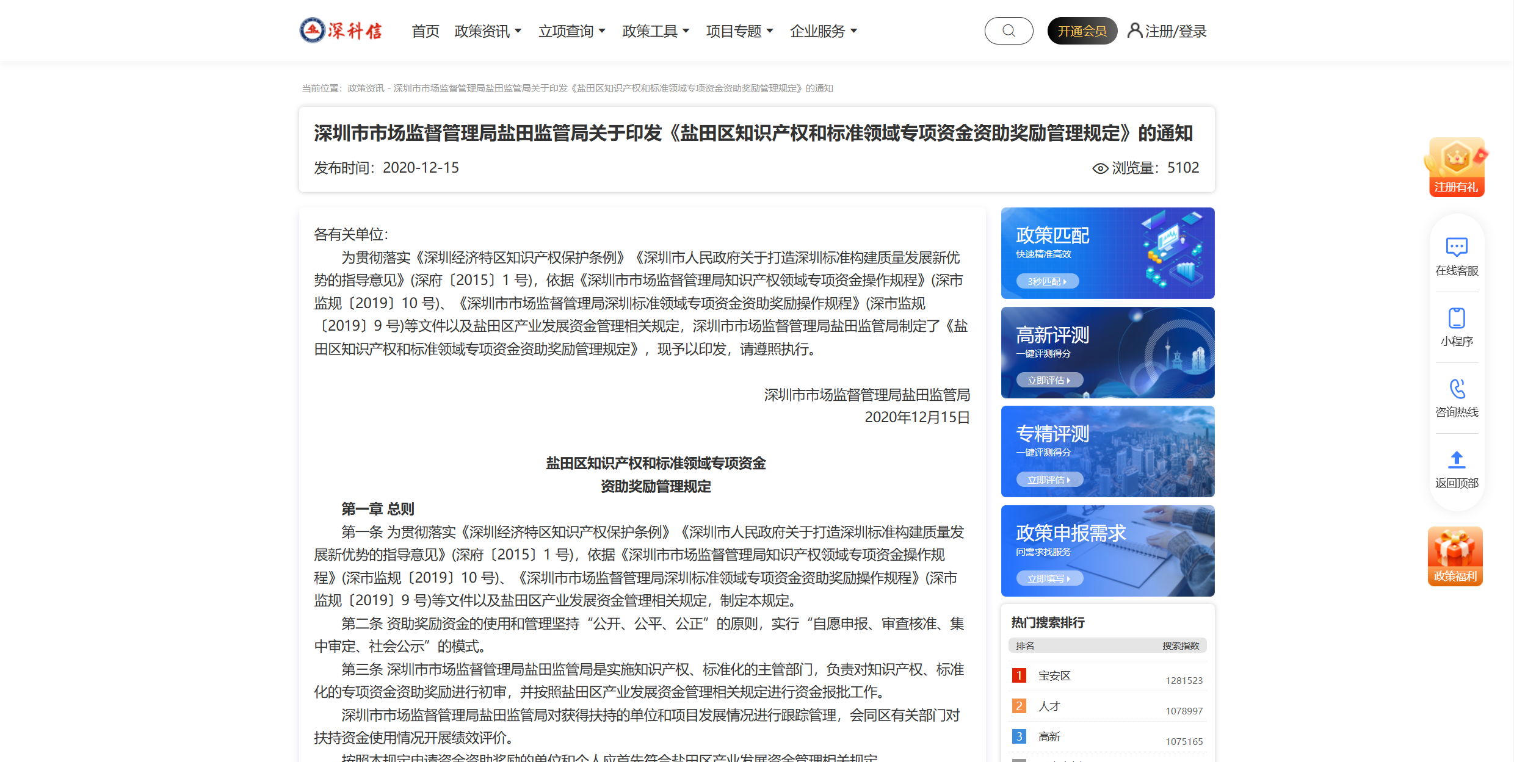The height and width of the screenshot is (762, 1514).
Task: Click 立即填写 on 政策申报需求 card
Action: click(x=1049, y=578)
